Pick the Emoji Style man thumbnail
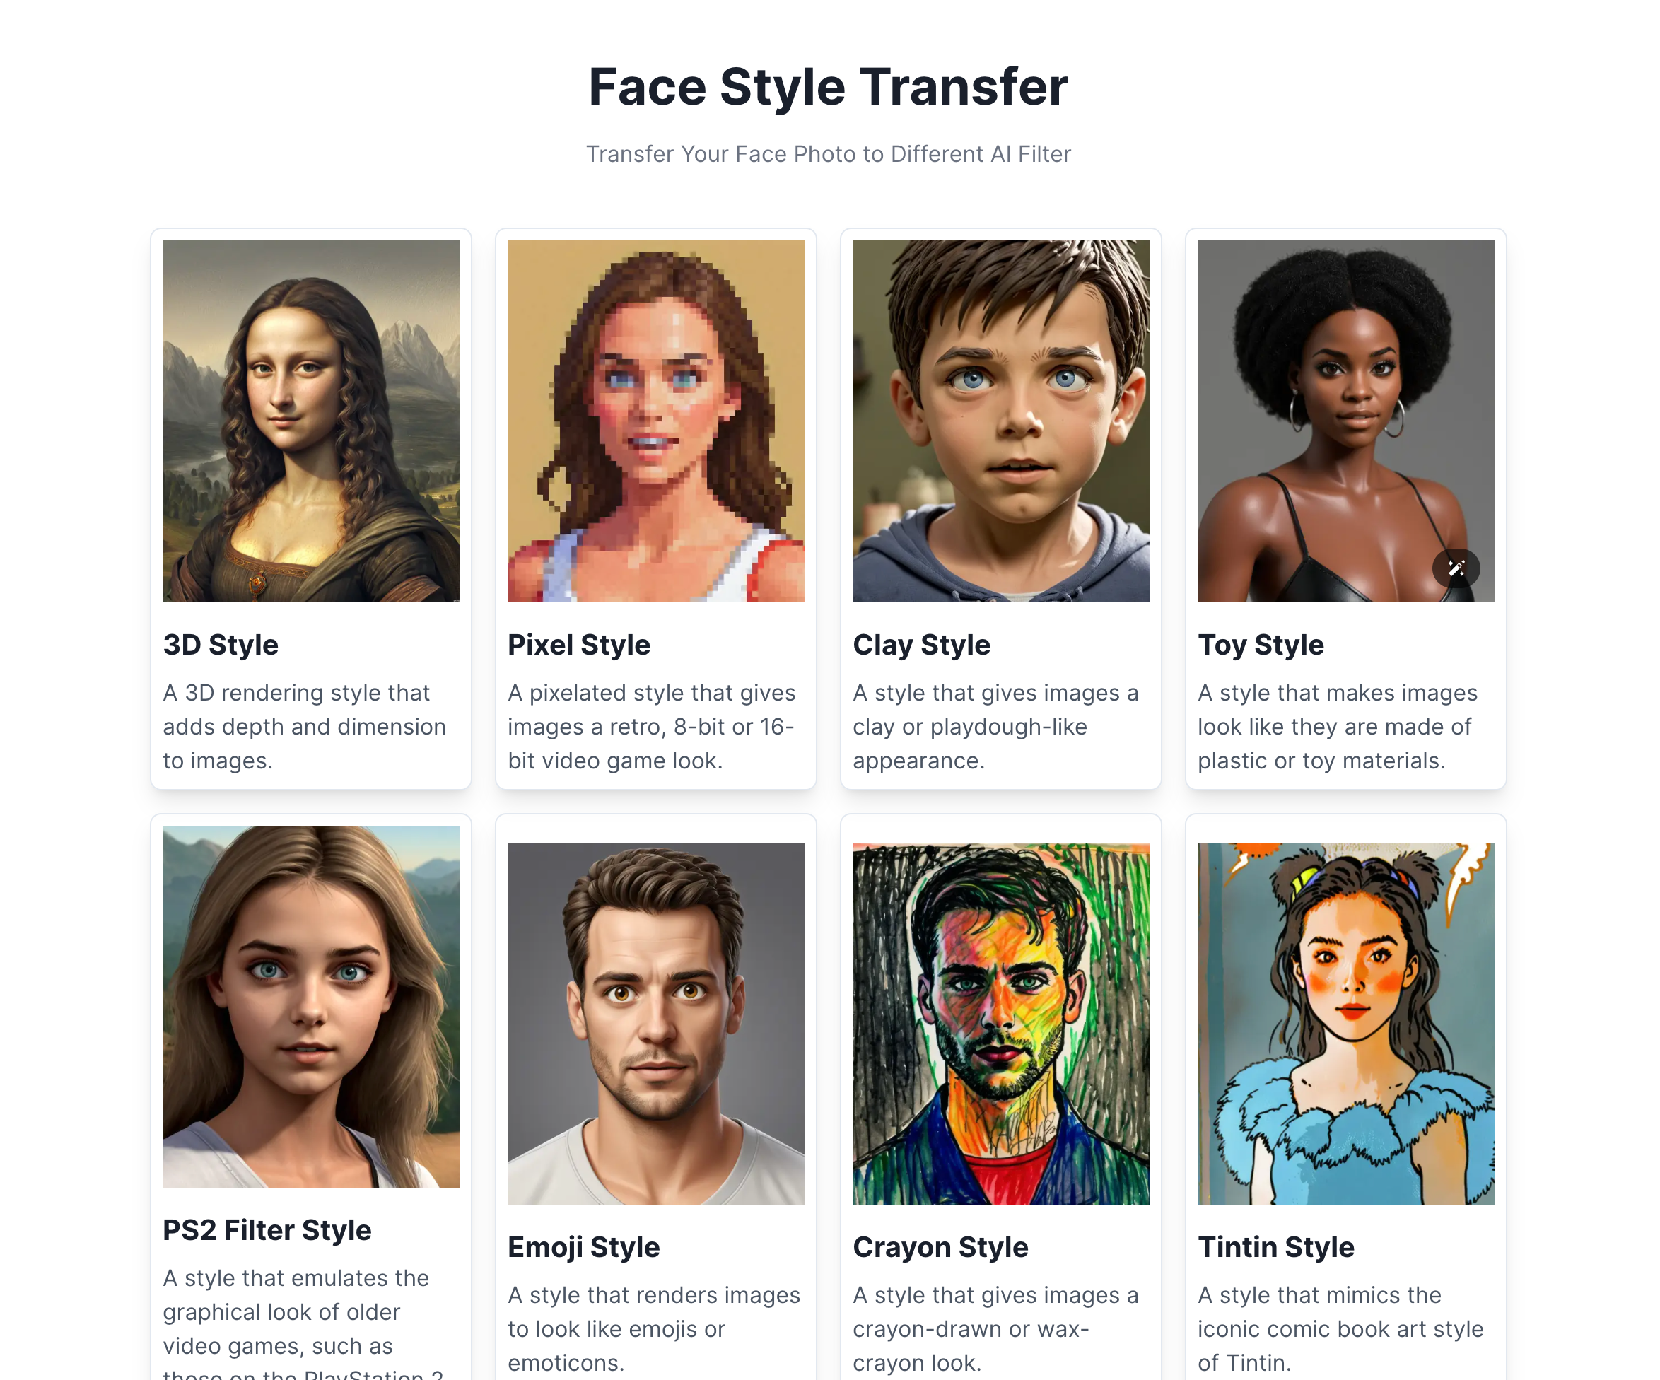1660x1380 pixels. click(655, 1024)
